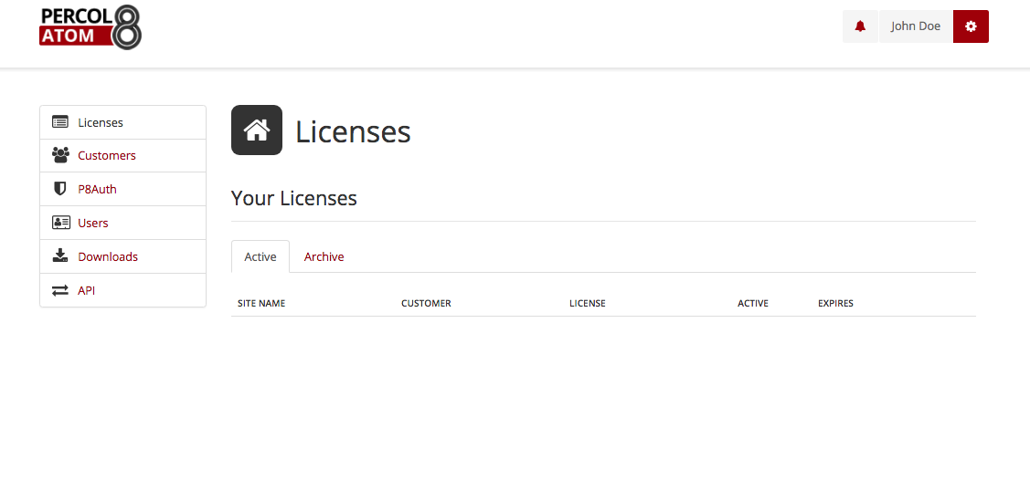Click the LICENSE column header
Screen dimensions: 1030x490
pyautogui.click(x=588, y=304)
